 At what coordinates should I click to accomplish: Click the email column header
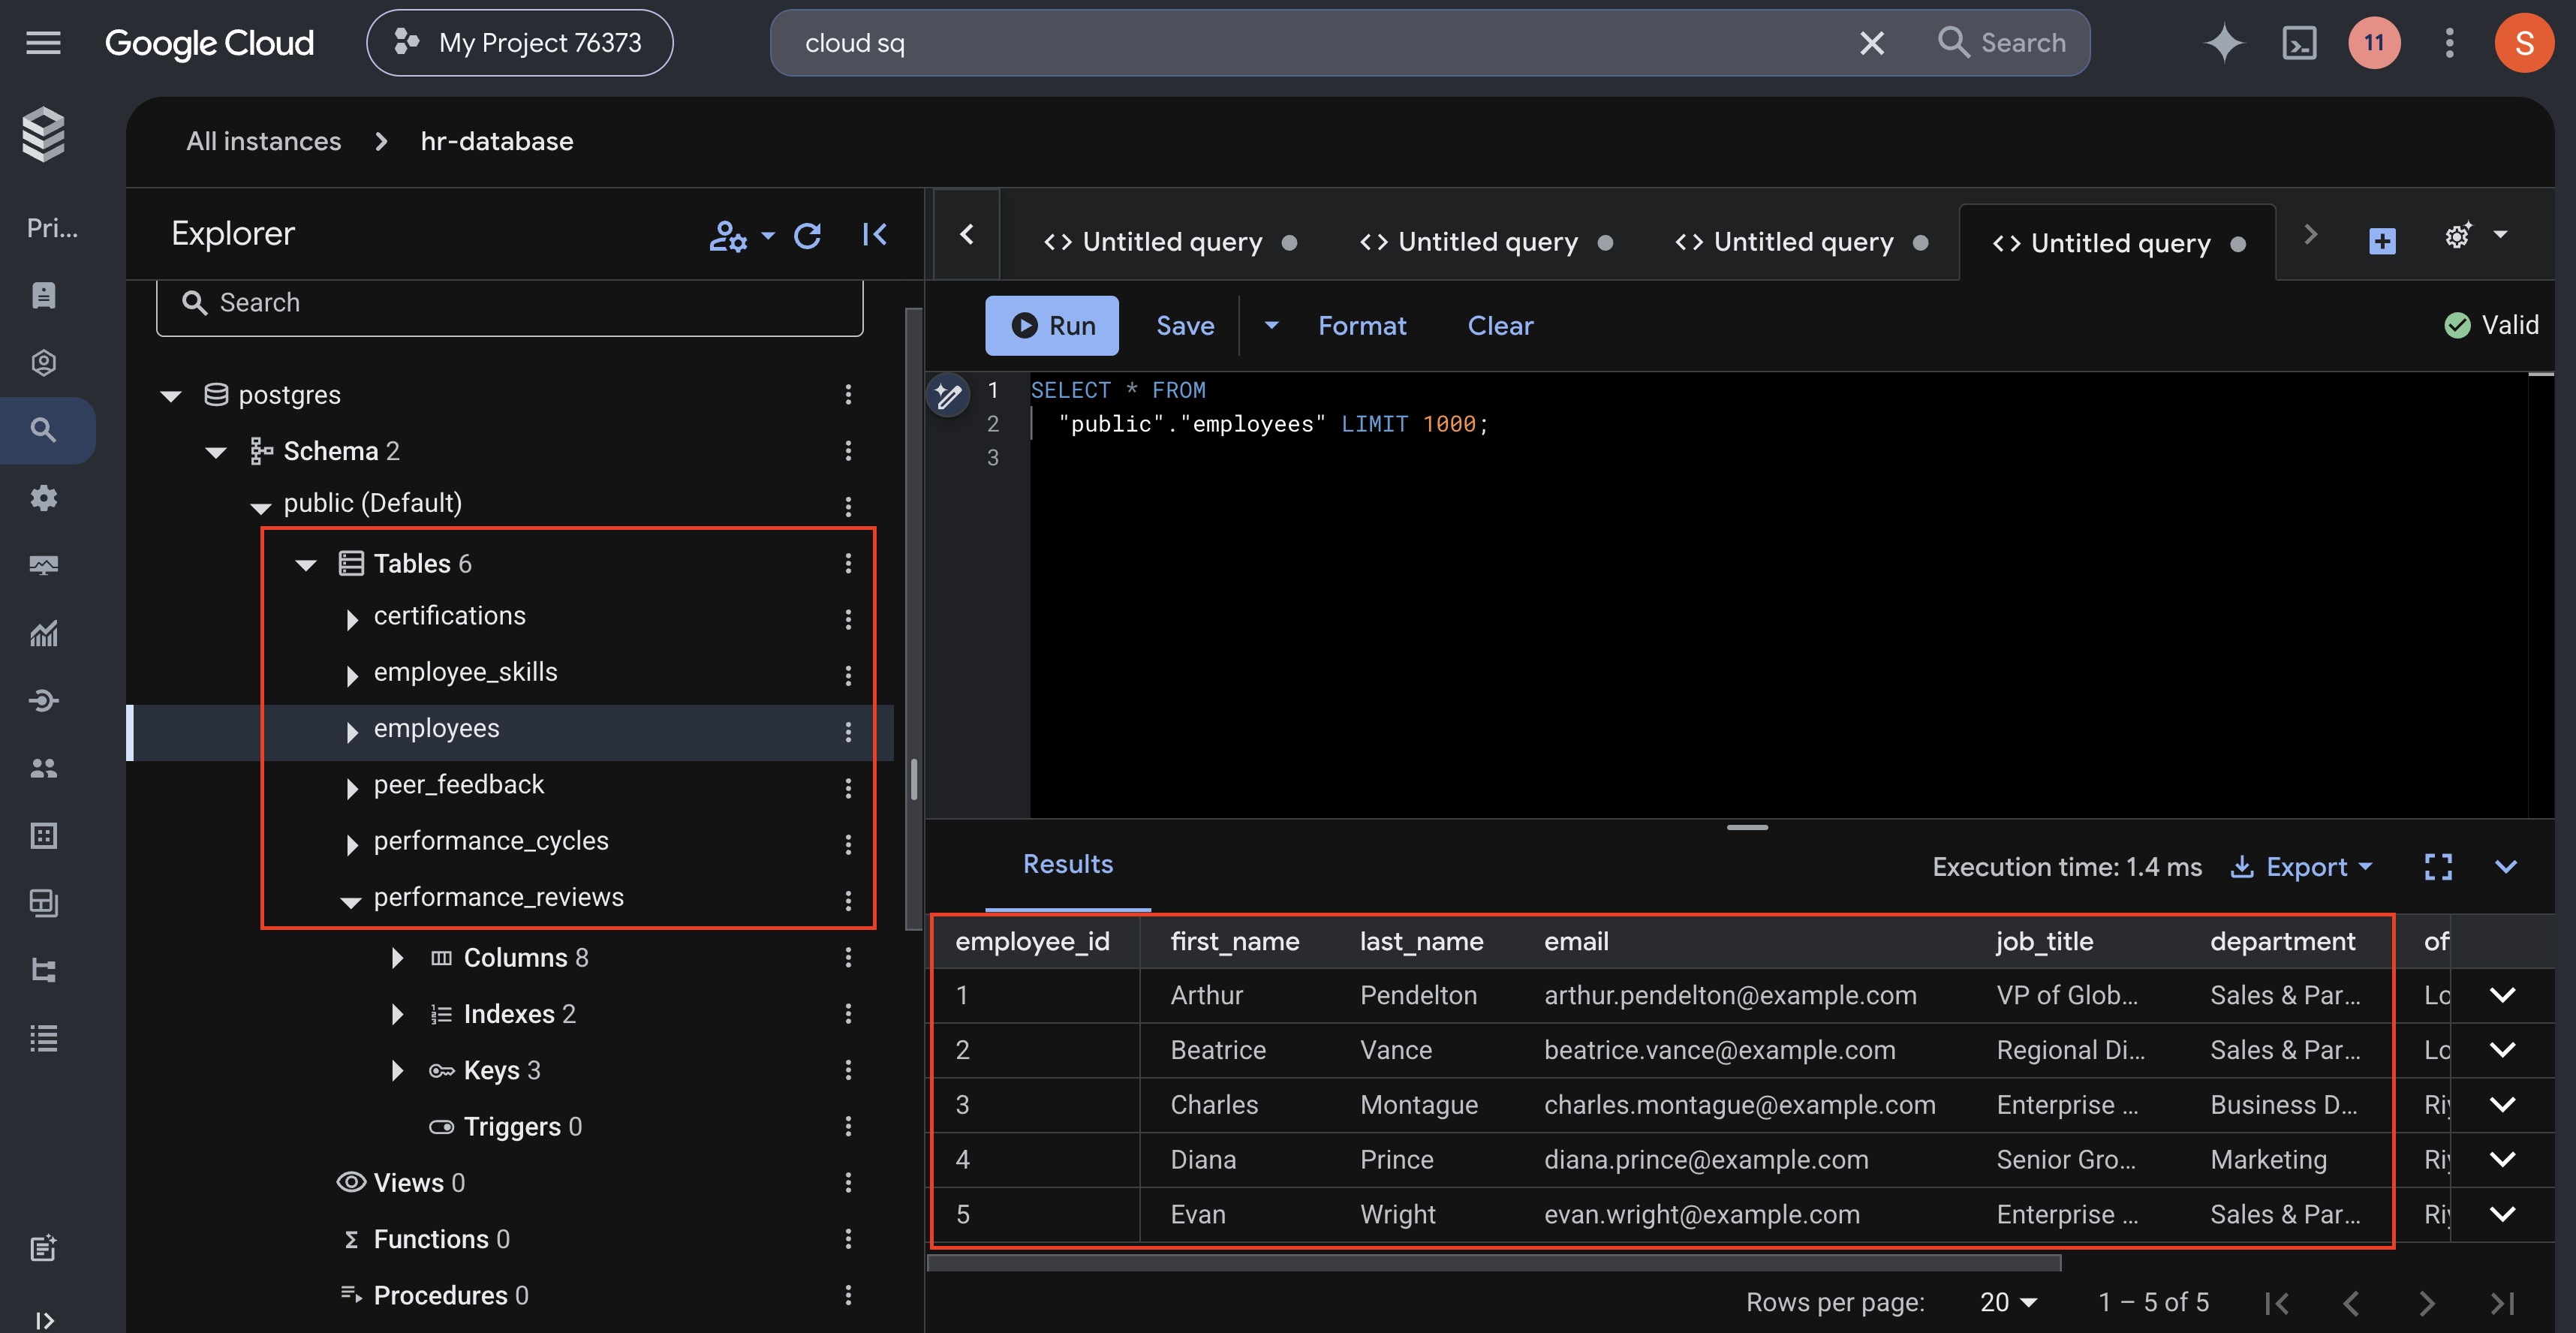(1576, 941)
